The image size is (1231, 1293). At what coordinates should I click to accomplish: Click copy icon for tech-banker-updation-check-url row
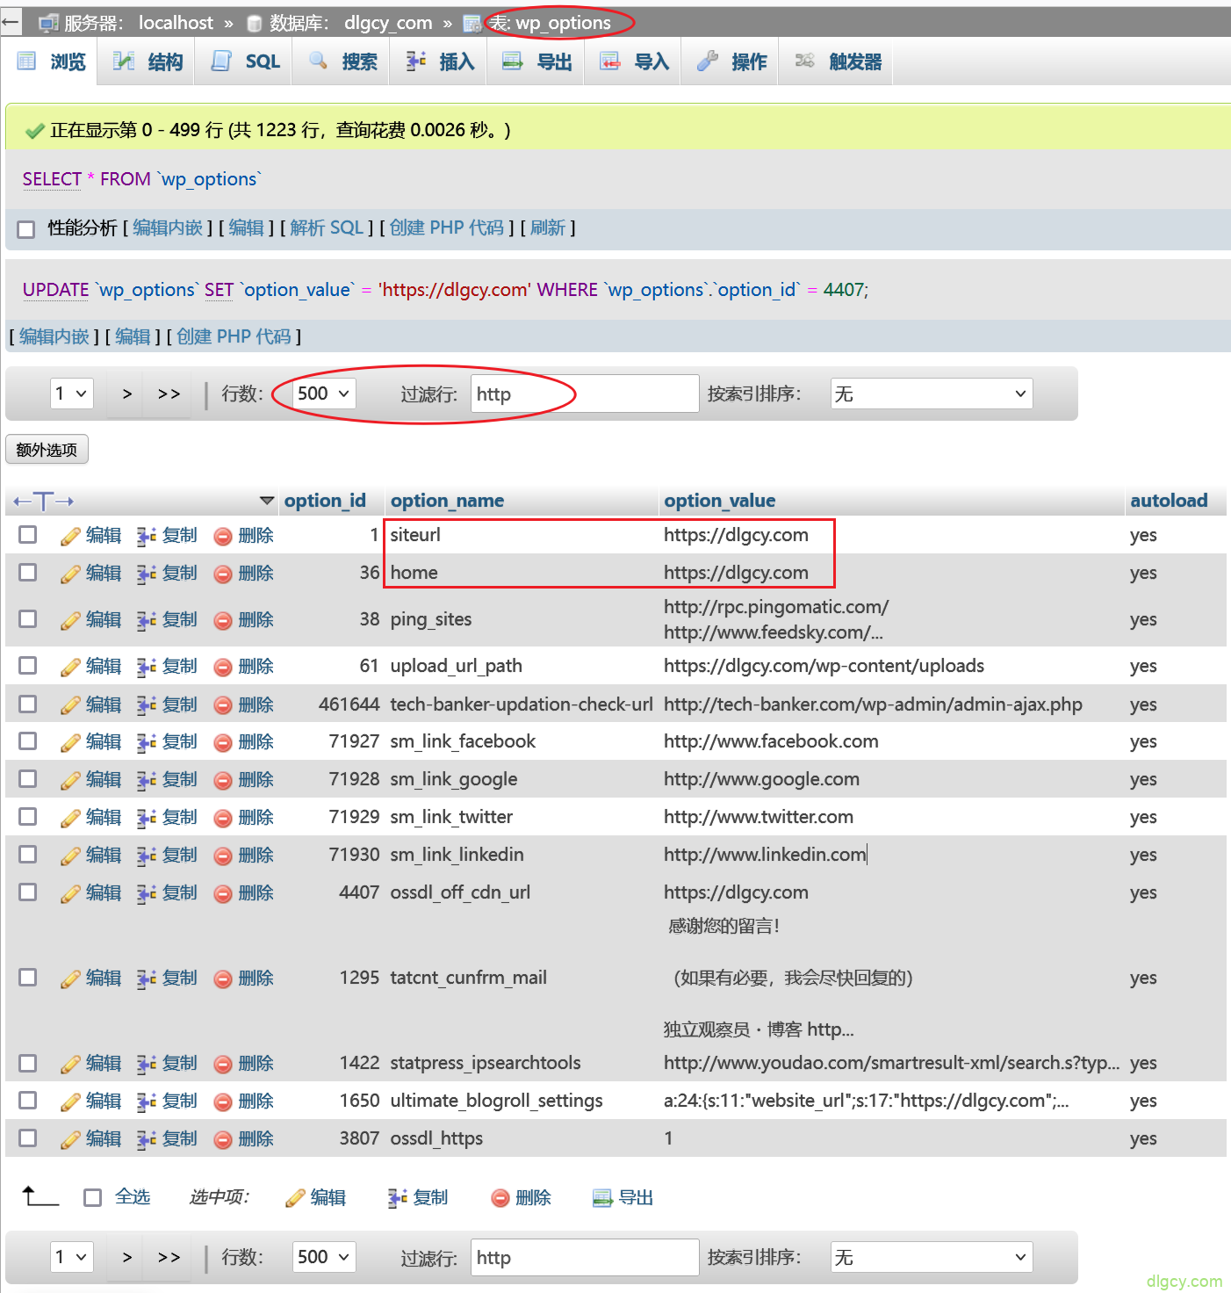pyautogui.click(x=147, y=705)
